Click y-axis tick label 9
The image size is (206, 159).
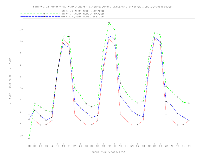coord(21,65)
